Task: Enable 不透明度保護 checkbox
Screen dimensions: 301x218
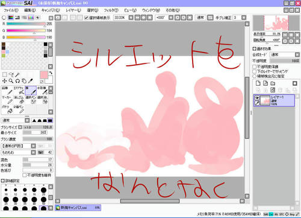Action: 255,66
